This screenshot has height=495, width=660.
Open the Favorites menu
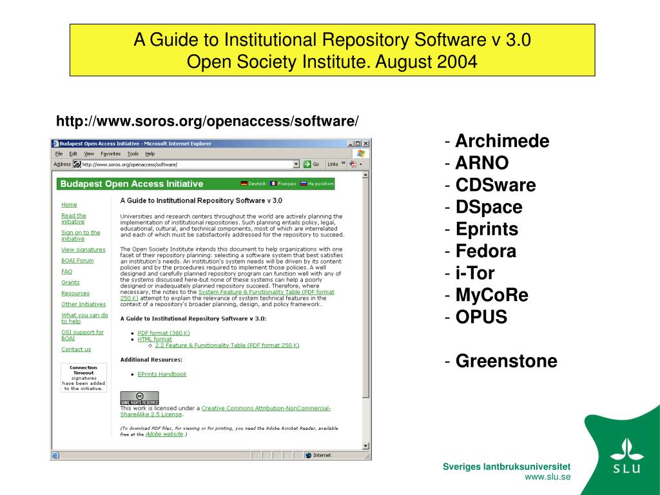tap(110, 154)
